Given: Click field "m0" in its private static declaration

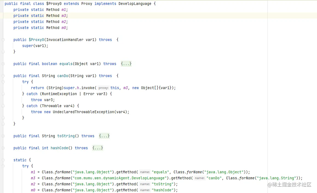Looking at the screenshot, I should (x=64, y=28).
